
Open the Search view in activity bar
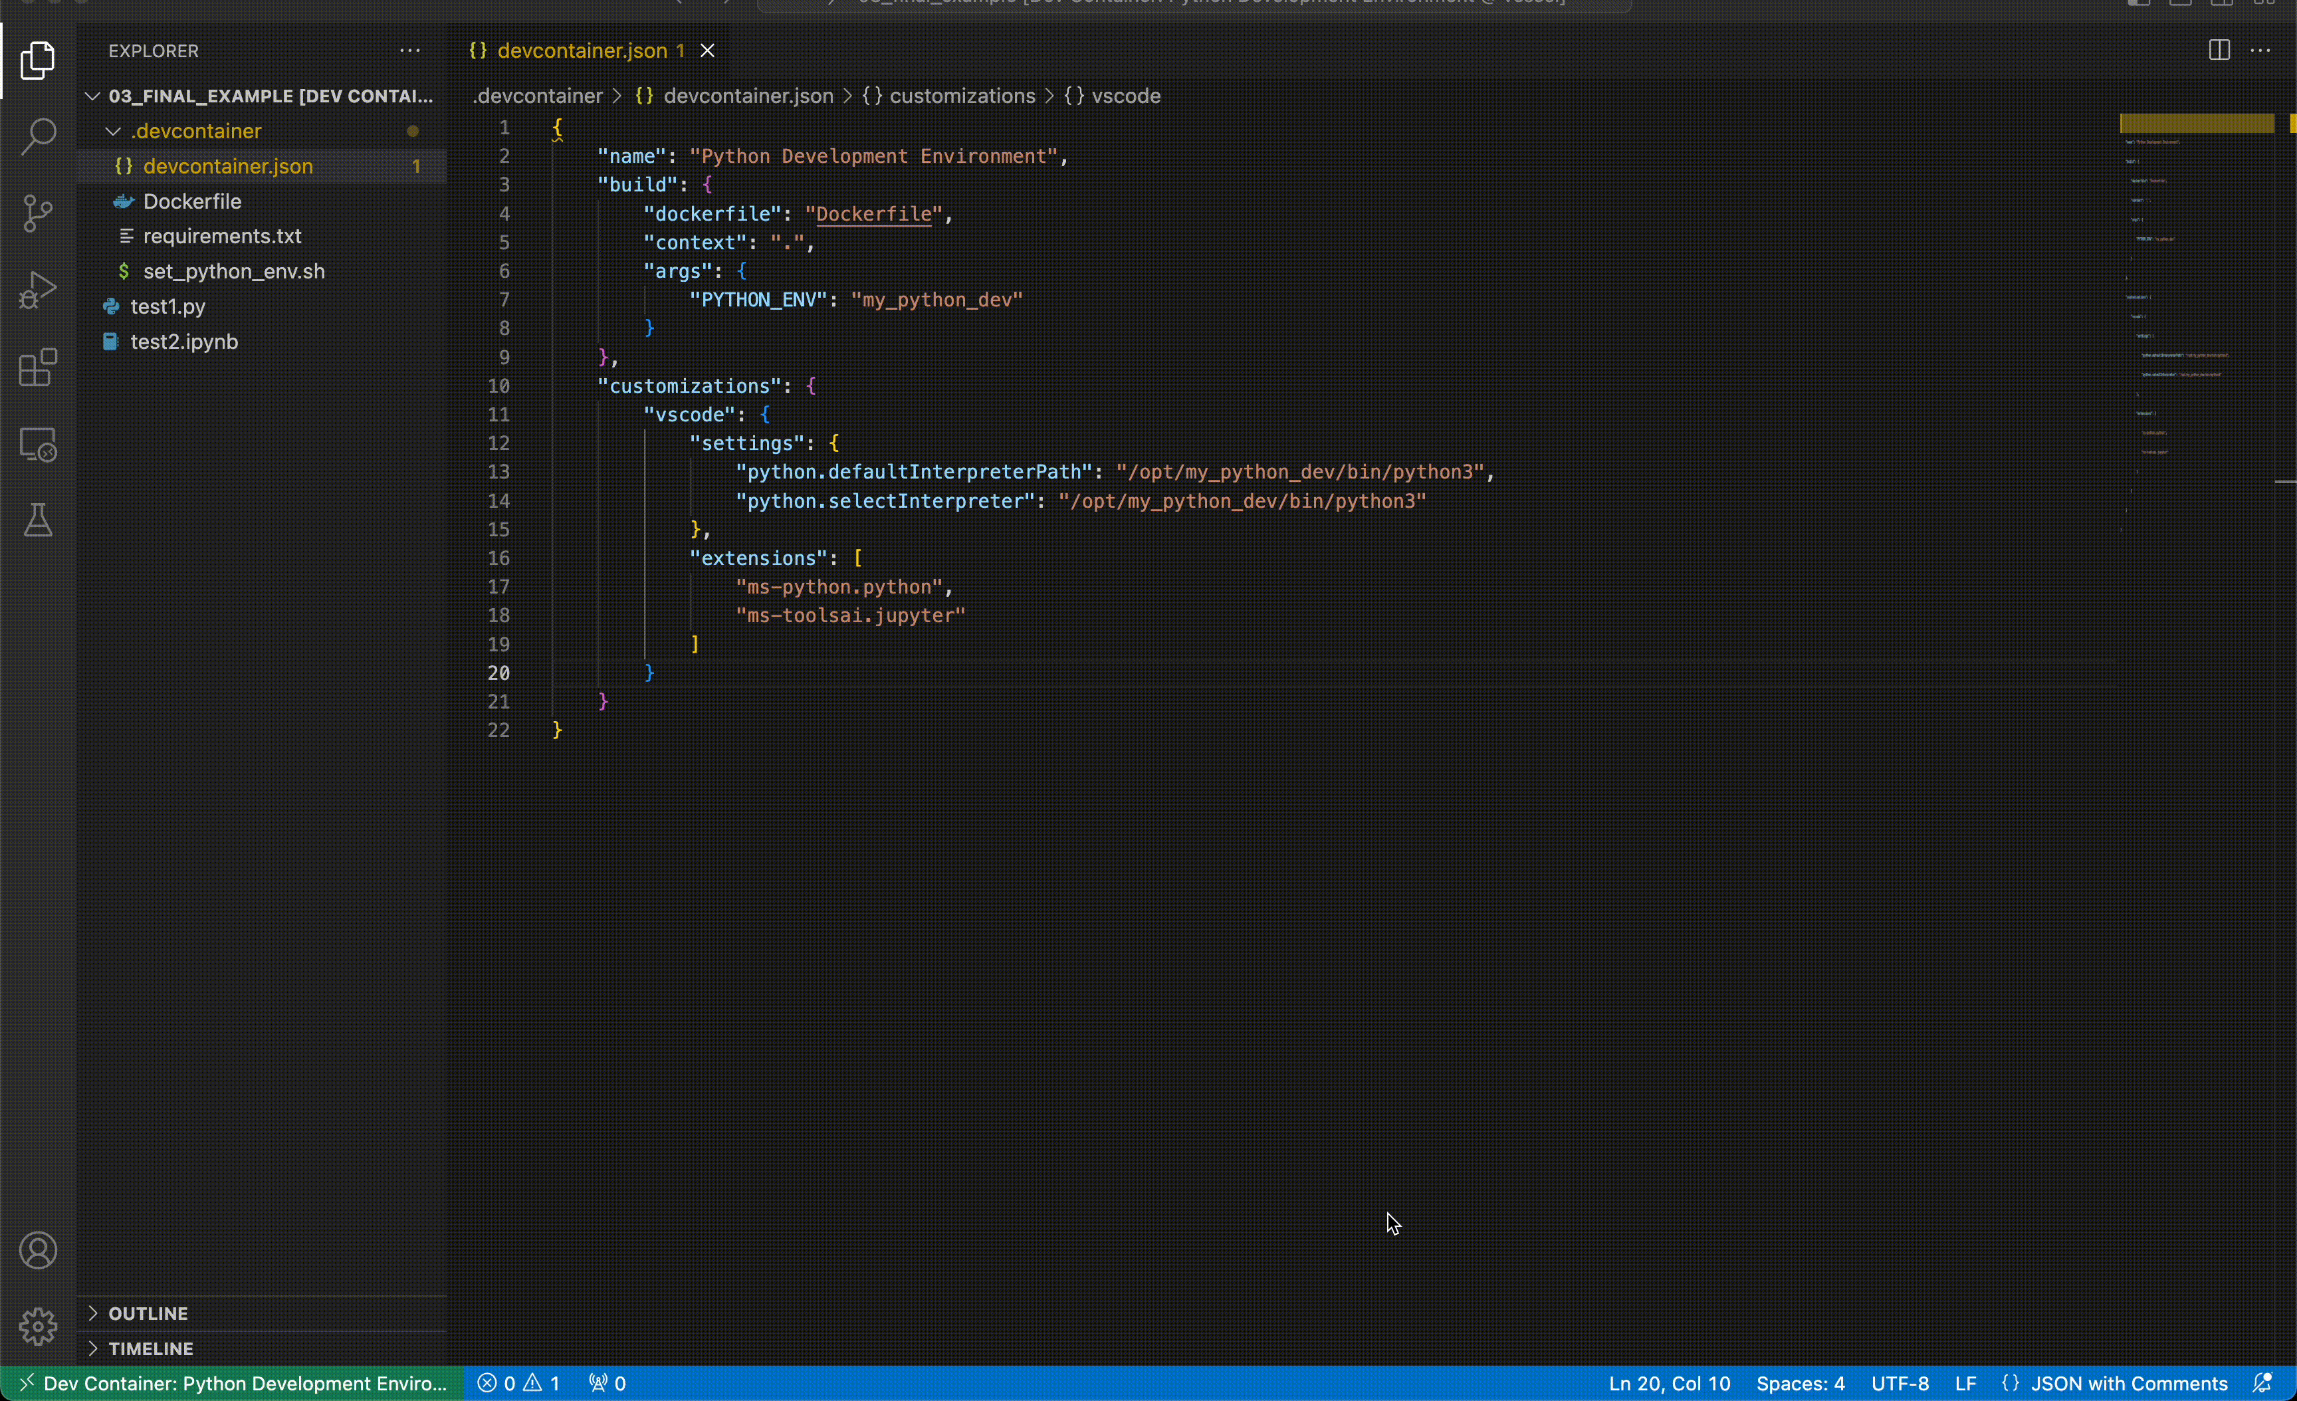click(39, 137)
